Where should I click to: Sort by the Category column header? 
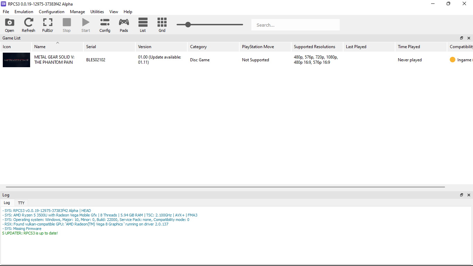click(213, 47)
